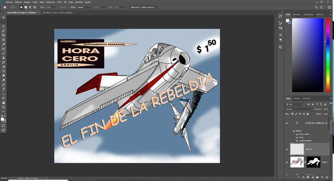This screenshot has width=334, height=181.
Task: Open the layer blend mode Normal dropdown
Action: click(299, 109)
